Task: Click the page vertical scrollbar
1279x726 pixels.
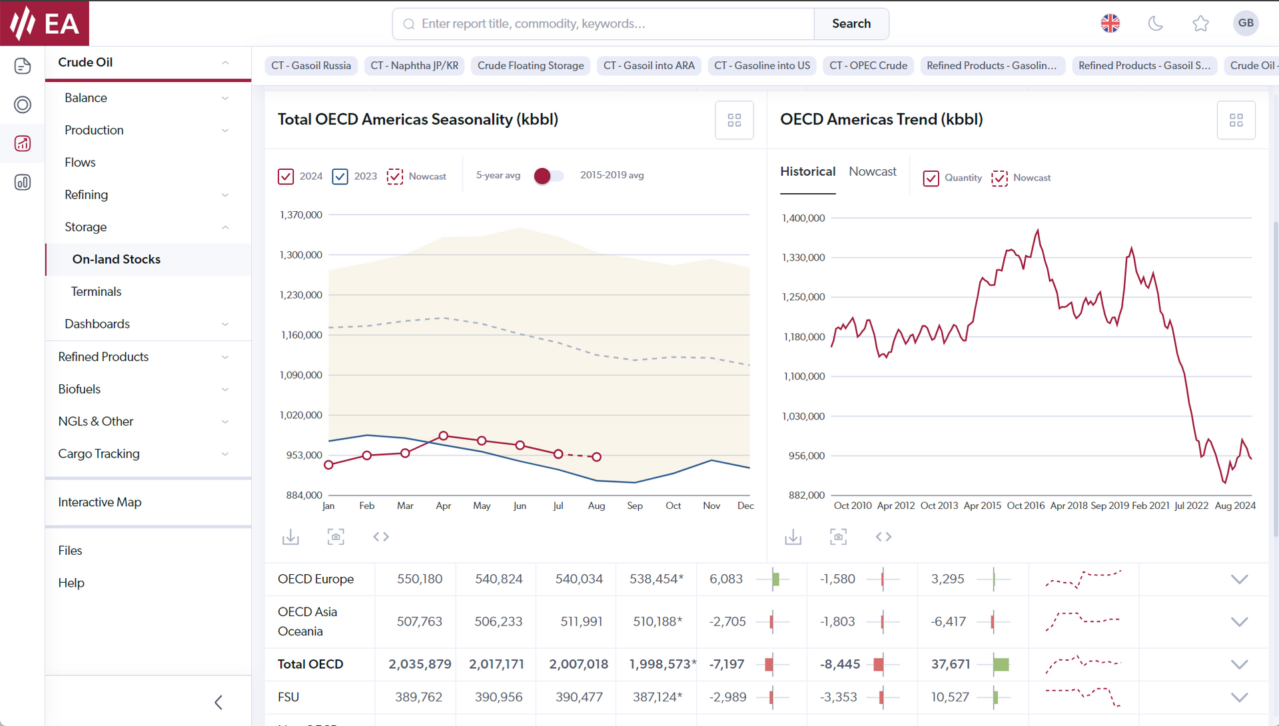Action: pyautogui.click(x=1275, y=380)
